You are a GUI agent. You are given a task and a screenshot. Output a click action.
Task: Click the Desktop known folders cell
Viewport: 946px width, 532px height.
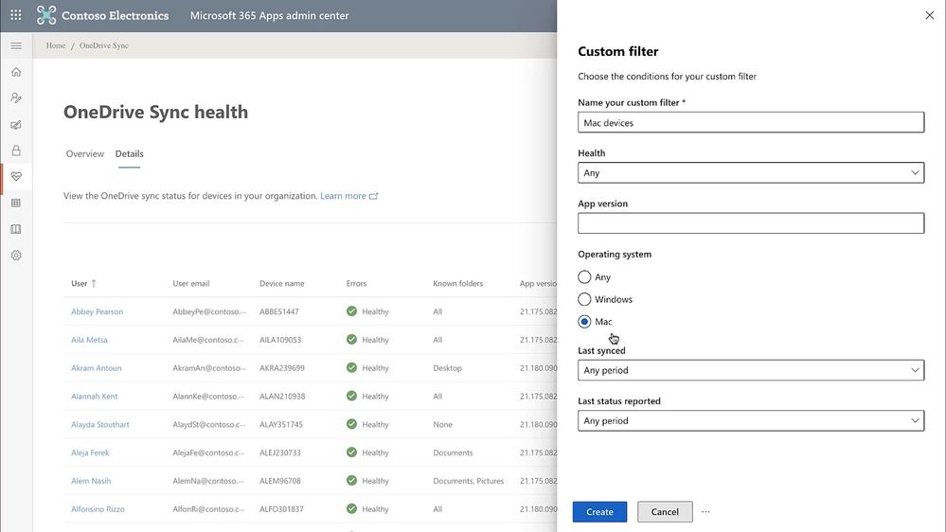click(447, 368)
